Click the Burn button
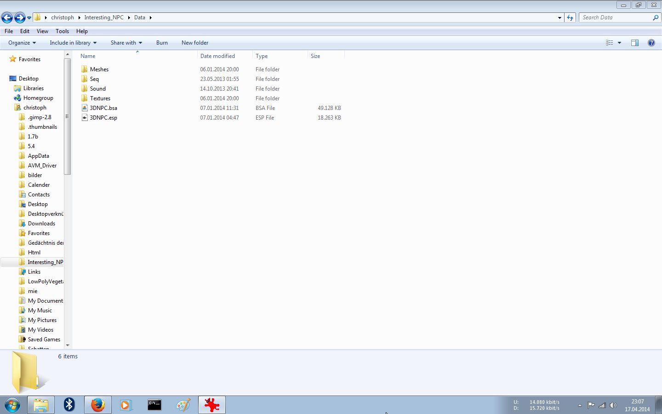Screen dimensions: 662x414 [x=162, y=43]
